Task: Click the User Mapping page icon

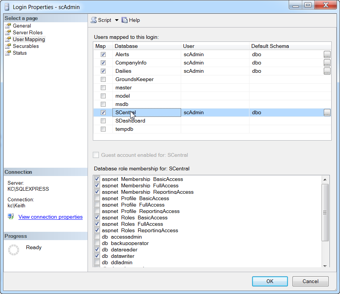Action: tap(8, 39)
